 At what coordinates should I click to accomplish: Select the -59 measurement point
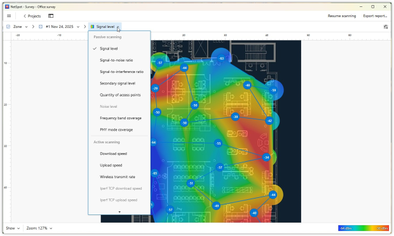coord(273,90)
